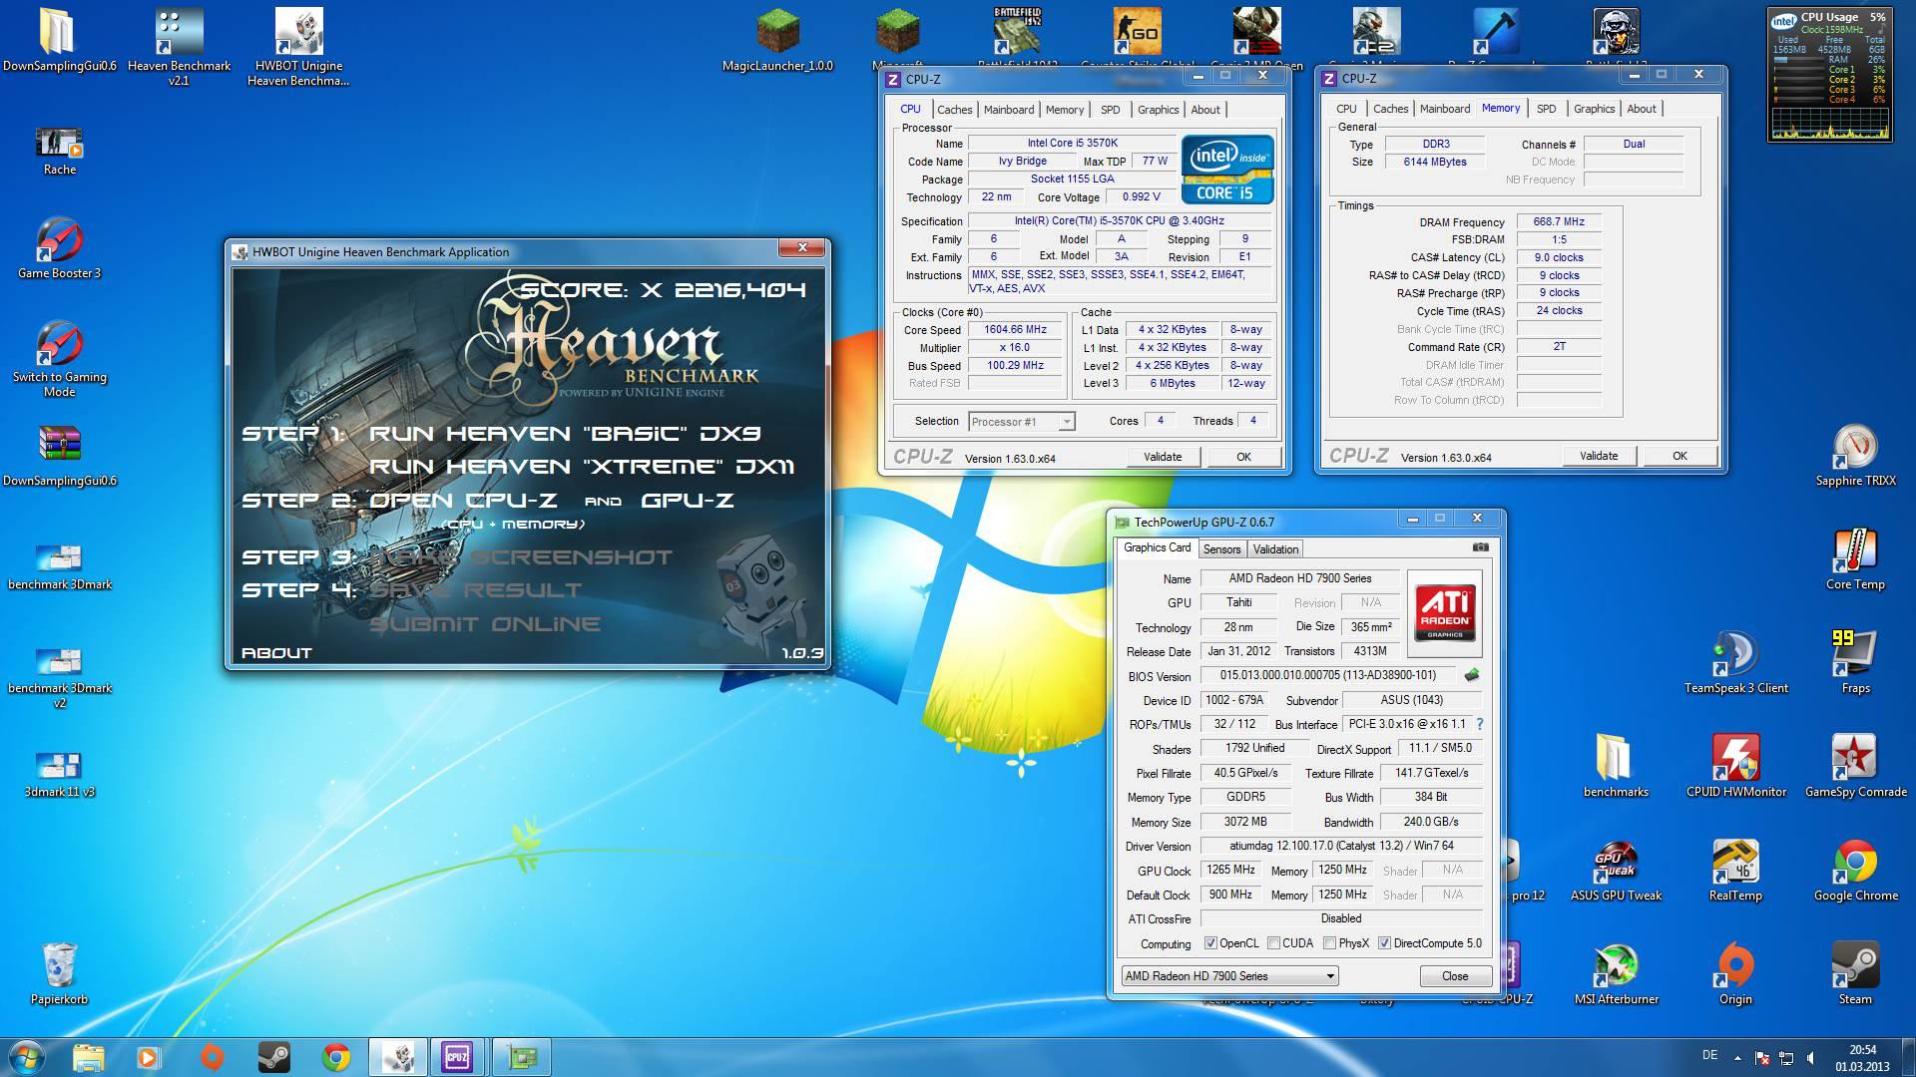Switch to Caches tab in left CPU-Z

(x=954, y=110)
